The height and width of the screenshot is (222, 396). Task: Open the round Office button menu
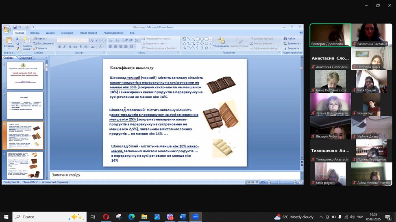click(7, 29)
